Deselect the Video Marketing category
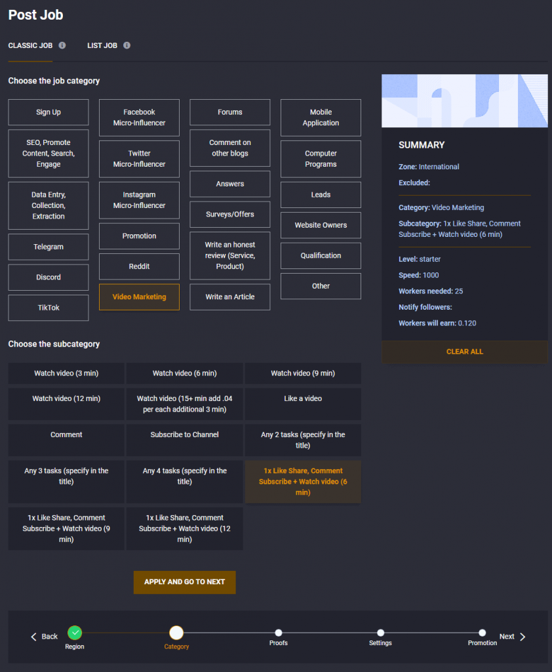The height and width of the screenshot is (672, 552). pos(138,297)
